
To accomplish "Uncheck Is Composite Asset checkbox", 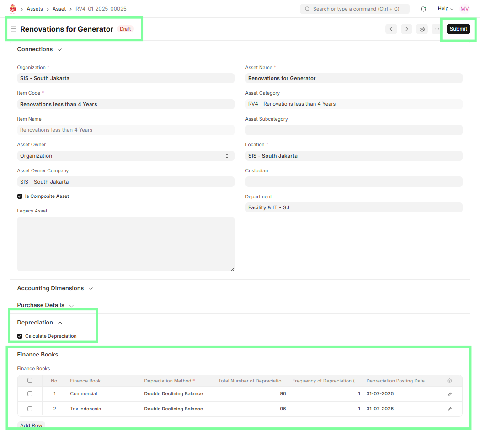I will point(20,196).
